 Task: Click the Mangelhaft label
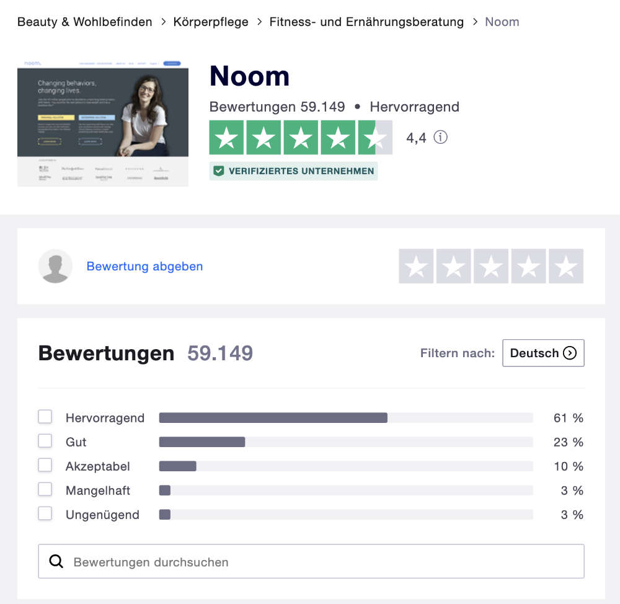click(98, 491)
